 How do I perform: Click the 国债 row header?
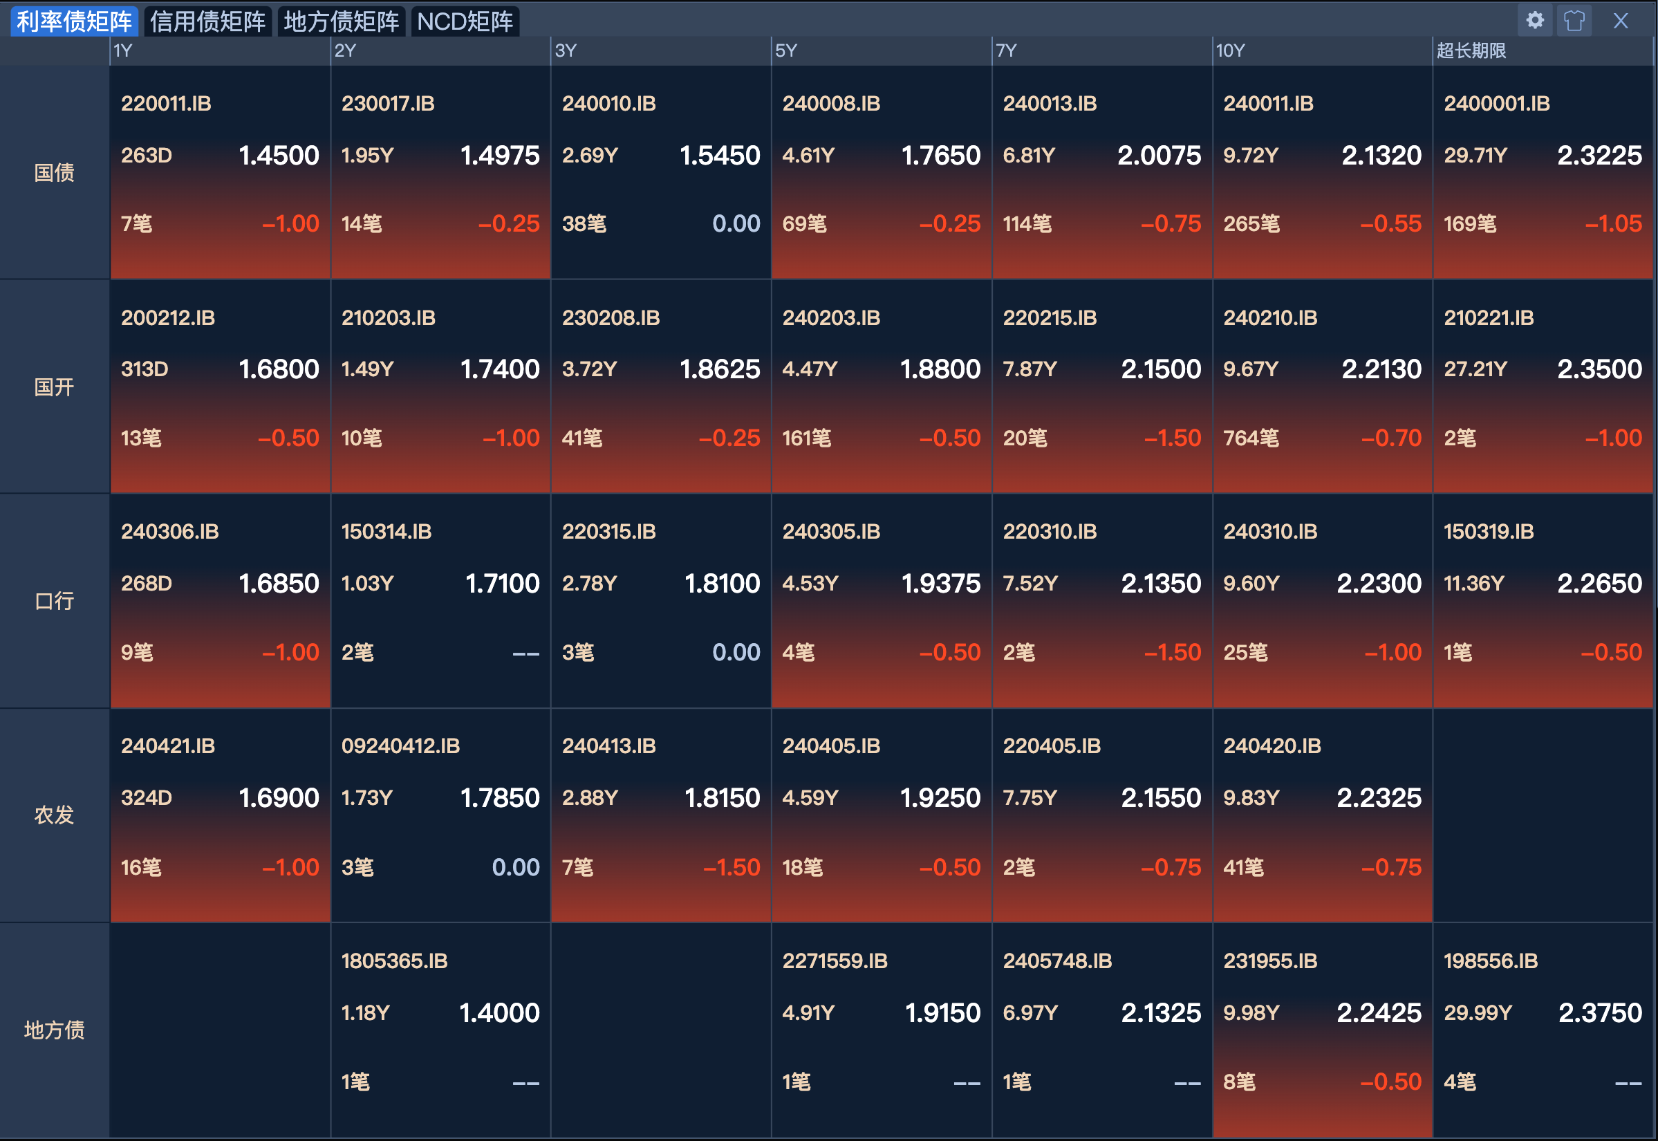(x=55, y=172)
